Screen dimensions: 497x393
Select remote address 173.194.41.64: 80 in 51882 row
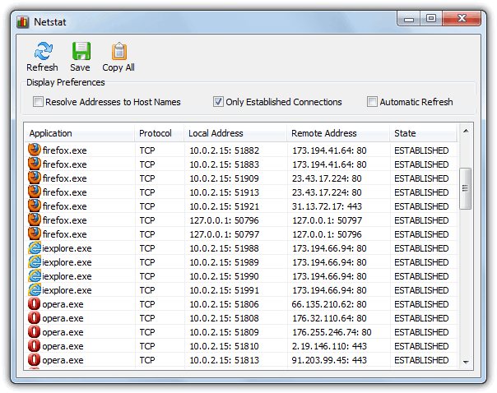tap(329, 150)
